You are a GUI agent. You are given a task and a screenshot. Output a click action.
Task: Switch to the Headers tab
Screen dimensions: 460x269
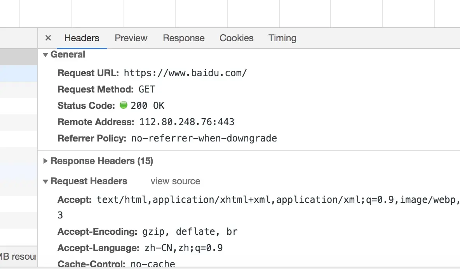[x=82, y=38]
